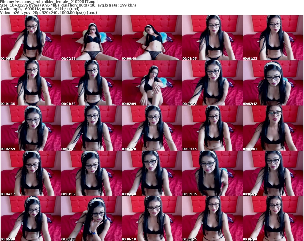
Task: Select the thumbnail stamped 00:04:48
Action: coord(152,173)
